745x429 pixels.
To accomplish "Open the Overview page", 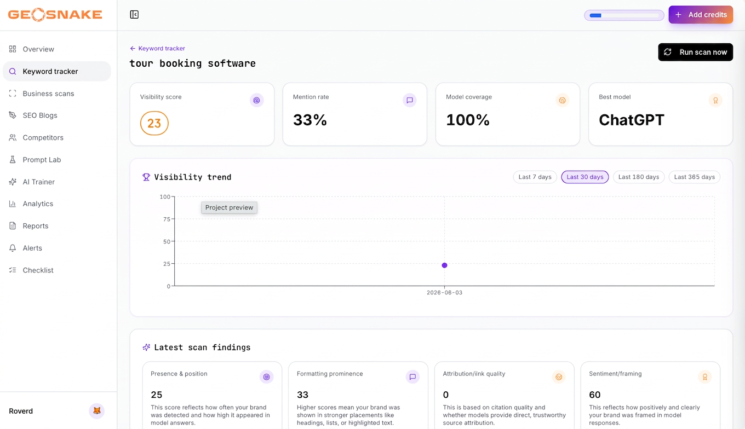I will [x=57, y=49].
